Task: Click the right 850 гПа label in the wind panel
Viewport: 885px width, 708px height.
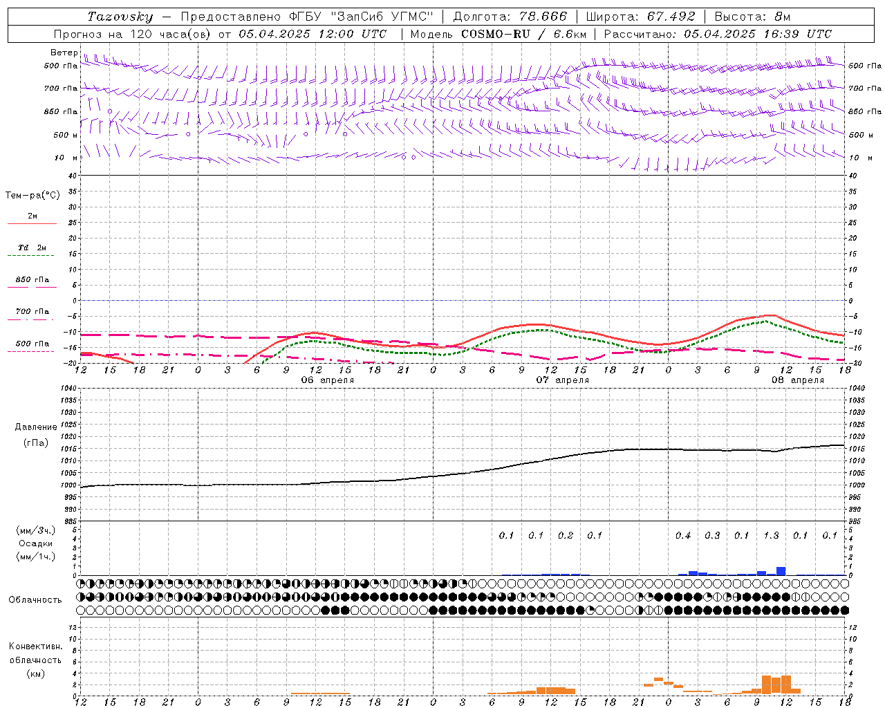Action: click(x=865, y=111)
